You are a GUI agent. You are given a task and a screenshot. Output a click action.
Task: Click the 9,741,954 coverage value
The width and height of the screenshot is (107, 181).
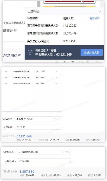(x=69, y=41)
